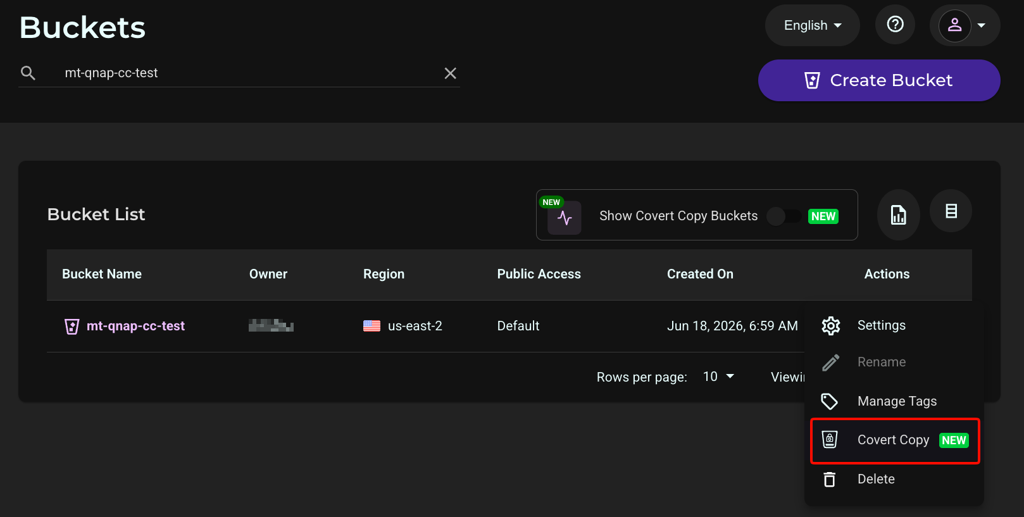This screenshot has width=1024, height=517.
Task: Click the bucket icon beside mt-qnap-cc-test
Action: pos(72,327)
